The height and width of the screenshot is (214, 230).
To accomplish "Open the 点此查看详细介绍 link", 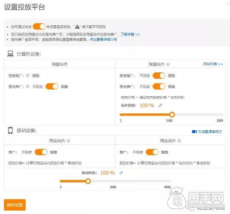I will pos(103,39).
